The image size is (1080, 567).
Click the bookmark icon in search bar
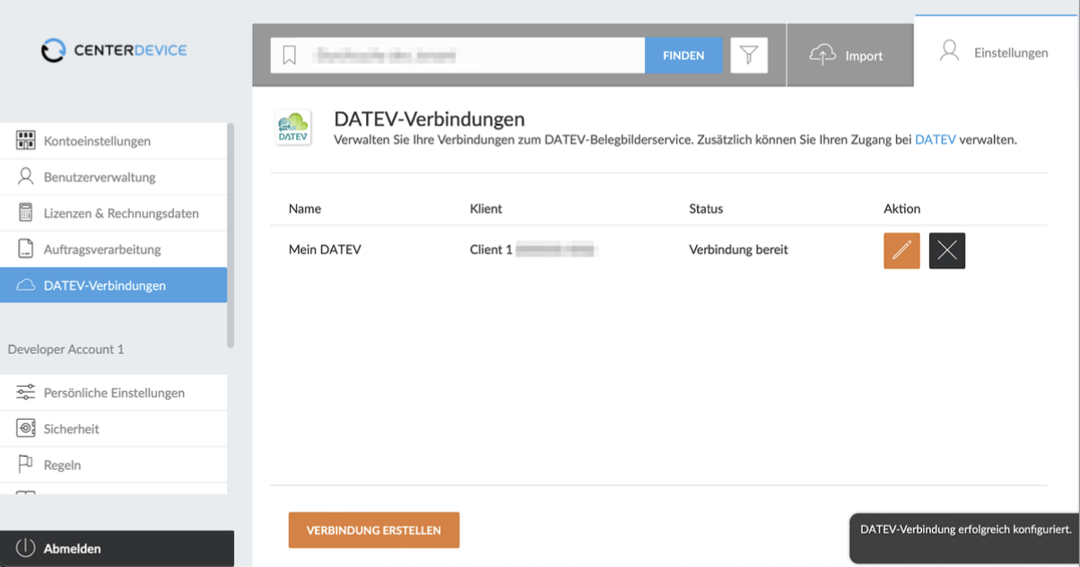(x=290, y=56)
